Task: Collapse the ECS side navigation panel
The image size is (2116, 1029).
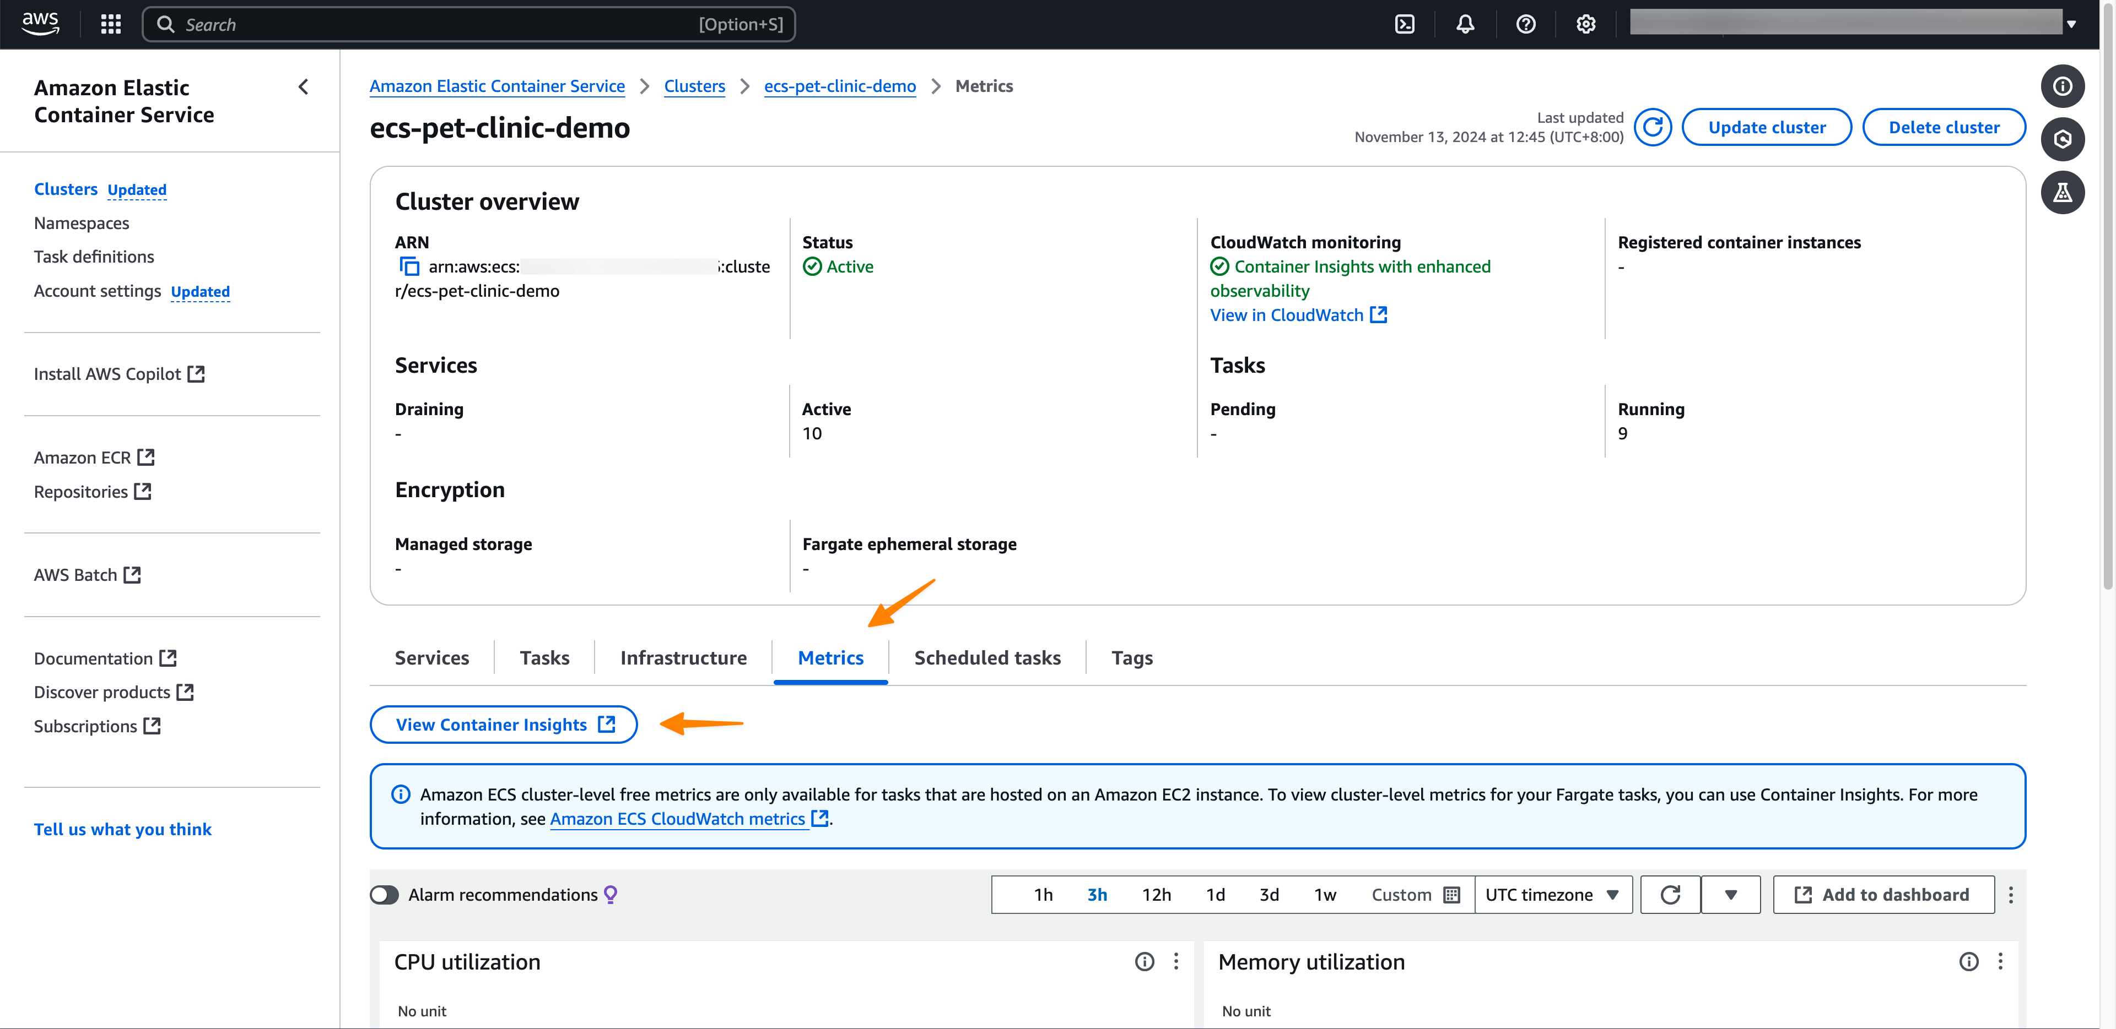Action: [304, 87]
